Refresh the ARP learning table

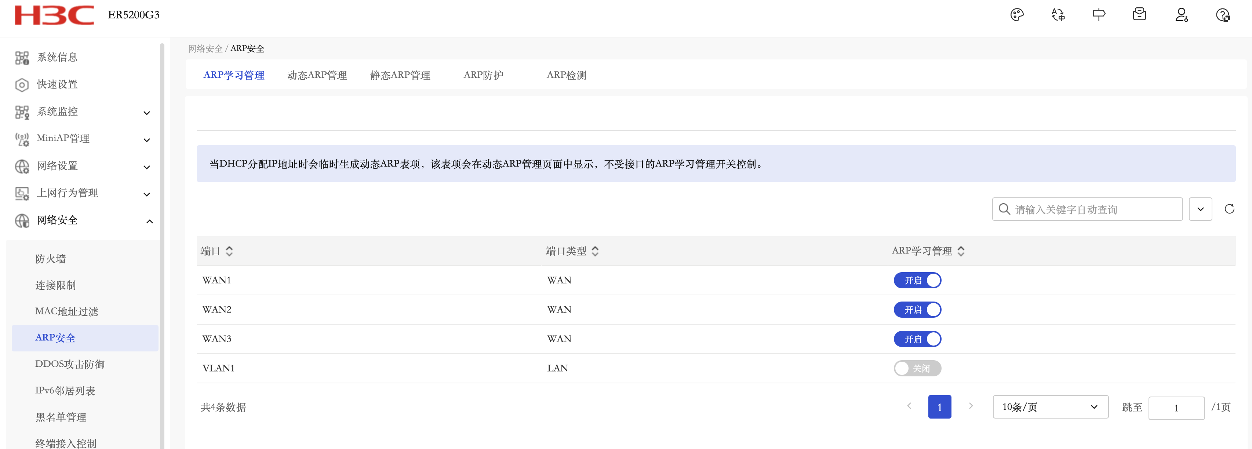(1229, 209)
